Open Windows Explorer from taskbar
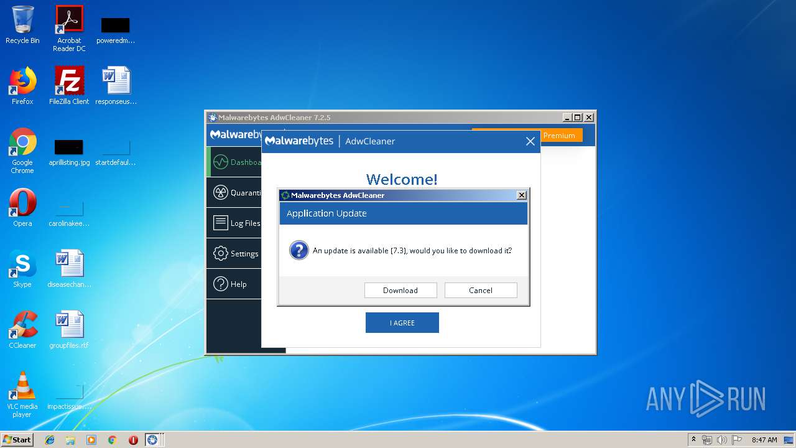796x448 pixels. pyautogui.click(x=70, y=440)
